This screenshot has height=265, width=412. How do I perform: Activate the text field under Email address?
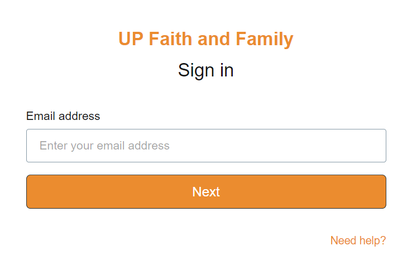pos(206,146)
